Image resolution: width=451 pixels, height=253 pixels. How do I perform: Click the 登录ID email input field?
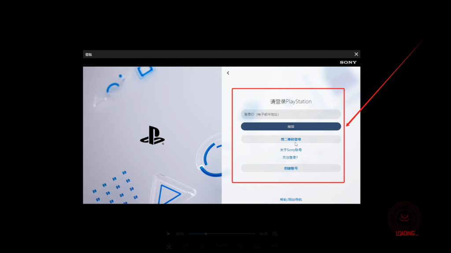[x=291, y=114]
